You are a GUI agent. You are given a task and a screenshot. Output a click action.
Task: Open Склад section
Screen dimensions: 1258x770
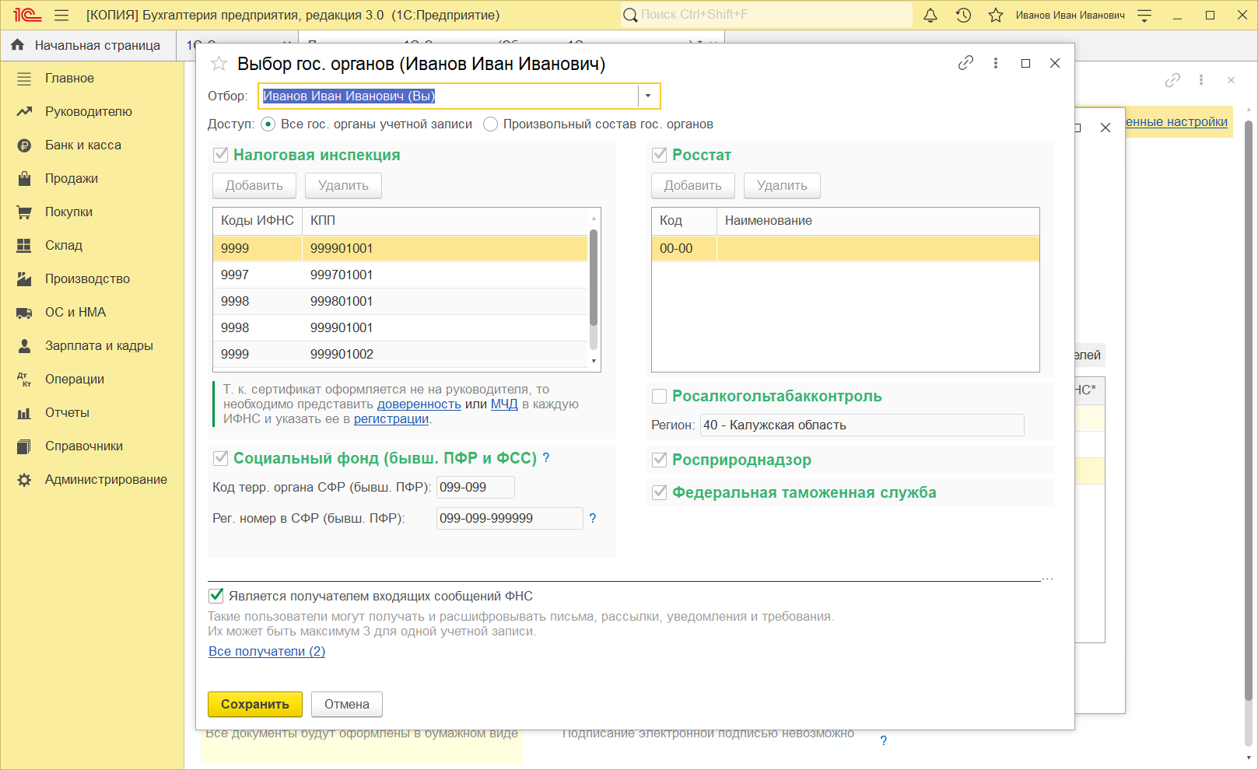tap(63, 246)
